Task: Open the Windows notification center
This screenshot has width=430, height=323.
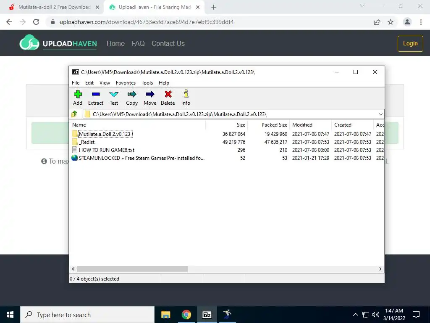Action: coord(416,315)
